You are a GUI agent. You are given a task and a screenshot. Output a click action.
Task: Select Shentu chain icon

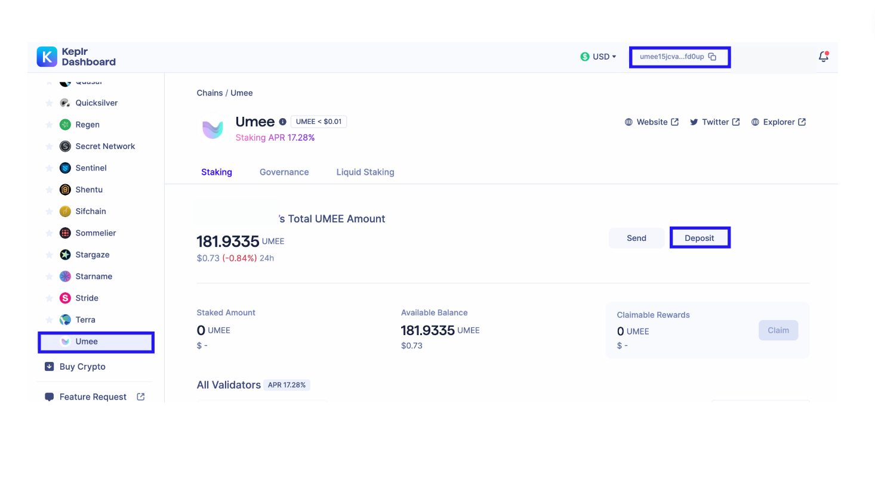[65, 190]
